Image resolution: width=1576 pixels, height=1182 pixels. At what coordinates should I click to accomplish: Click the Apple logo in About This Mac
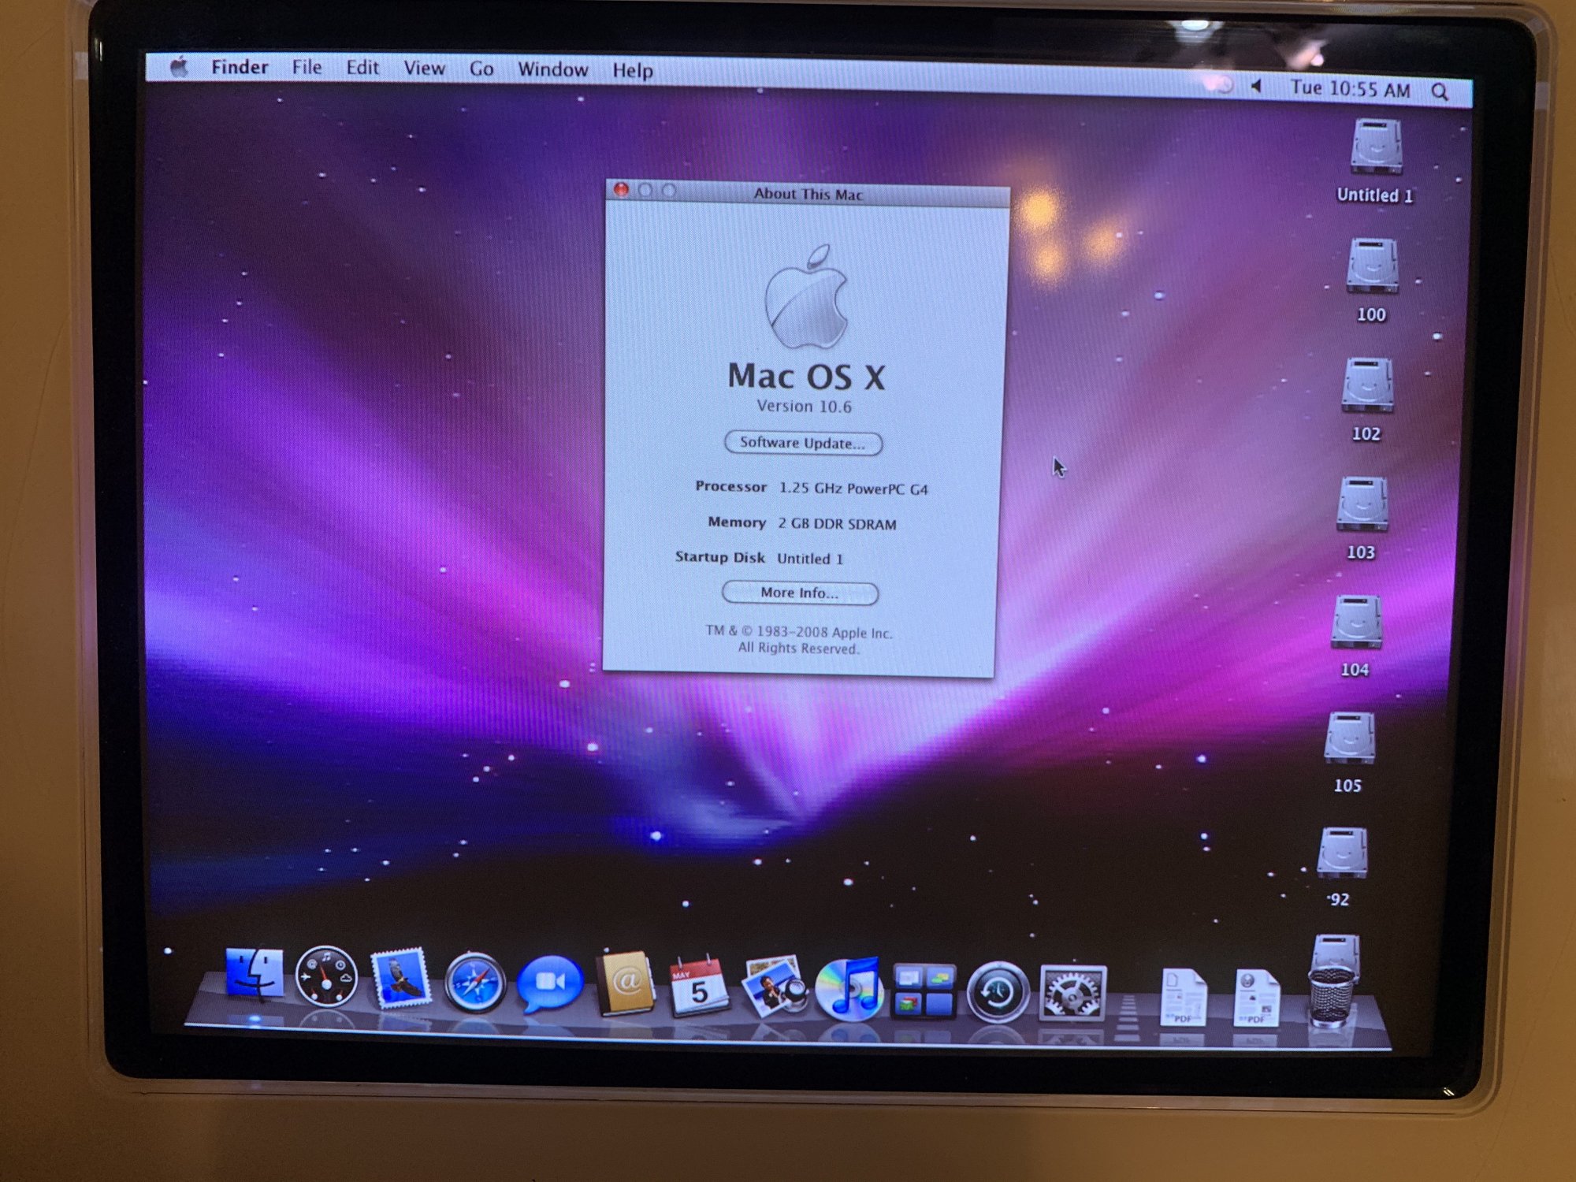coord(806,295)
